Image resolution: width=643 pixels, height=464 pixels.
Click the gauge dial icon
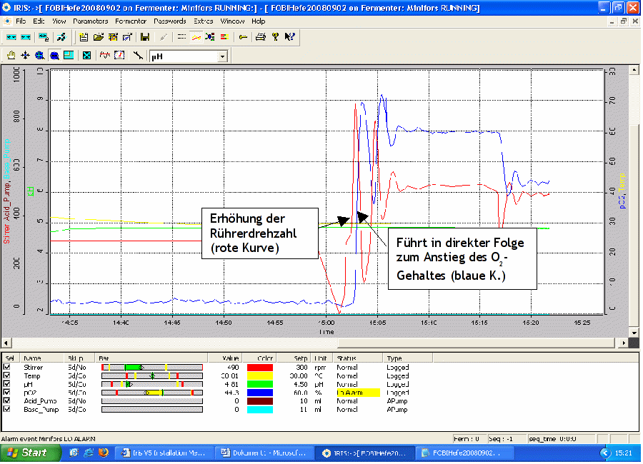click(x=119, y=56)
